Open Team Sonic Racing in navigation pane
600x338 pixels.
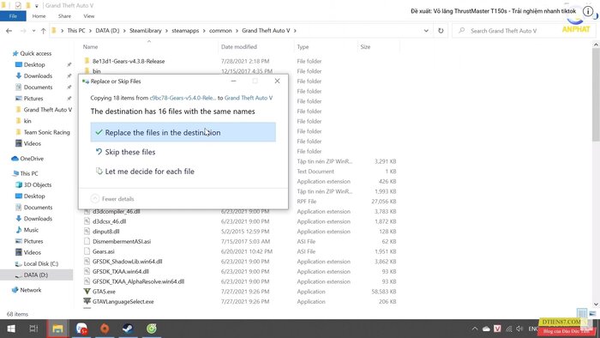point(46,132)
